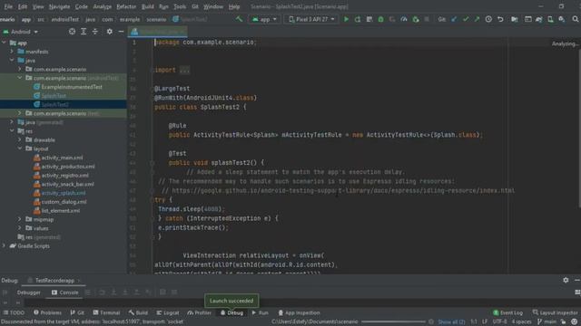581x326 pixels.
Task: Click the Git Rollback undo icon
Action: (500, 19)
